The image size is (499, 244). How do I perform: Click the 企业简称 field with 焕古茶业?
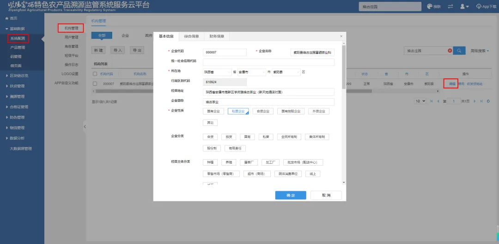[268, 102]
